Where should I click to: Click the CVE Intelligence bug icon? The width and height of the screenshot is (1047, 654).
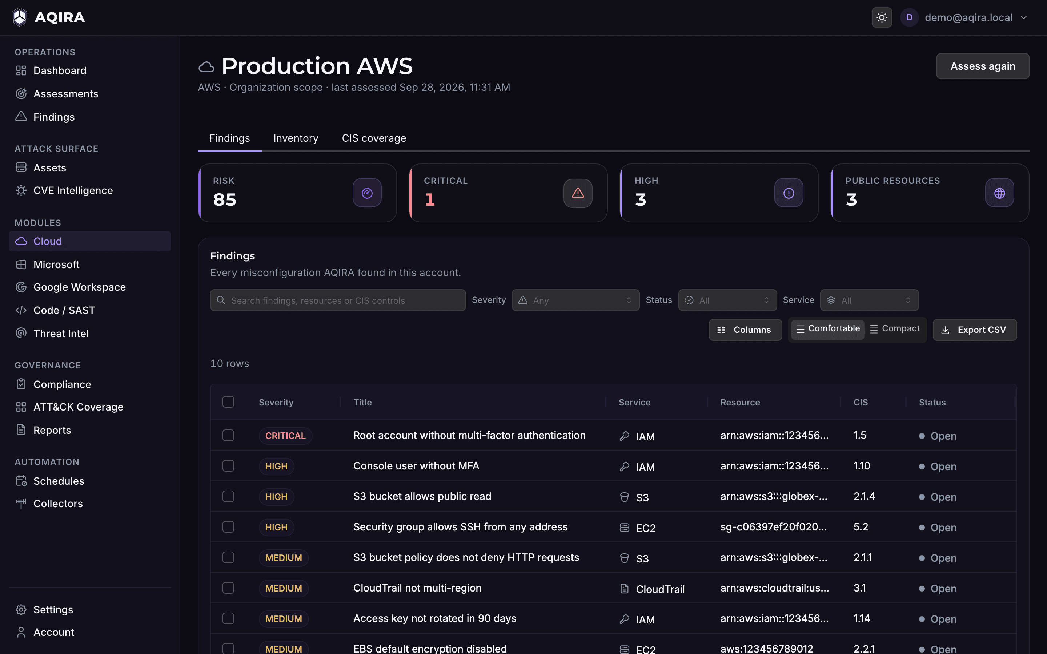pos(21,190)
